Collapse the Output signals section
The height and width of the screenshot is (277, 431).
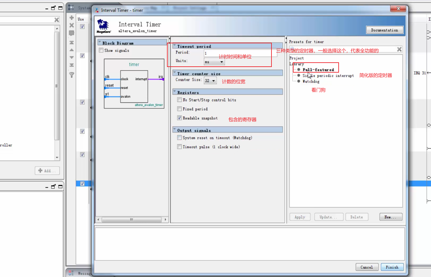click(175, 129)
